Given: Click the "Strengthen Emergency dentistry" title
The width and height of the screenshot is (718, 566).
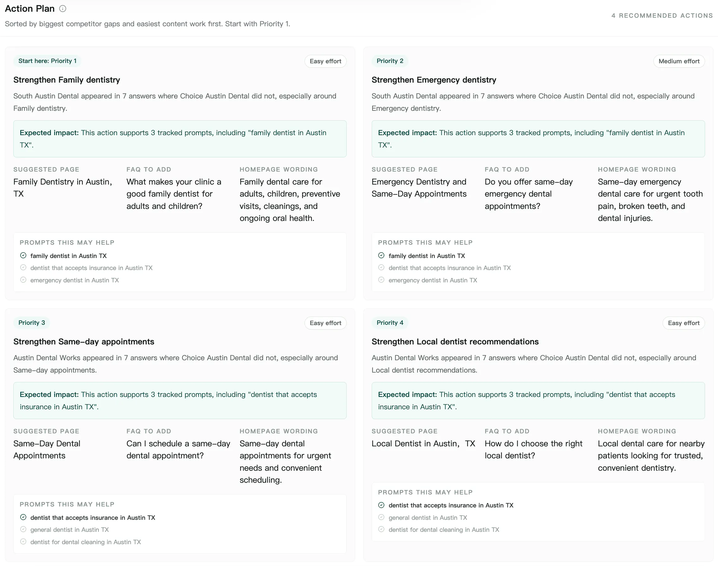Looking at the screenshot, I should (x=434, y=80).
